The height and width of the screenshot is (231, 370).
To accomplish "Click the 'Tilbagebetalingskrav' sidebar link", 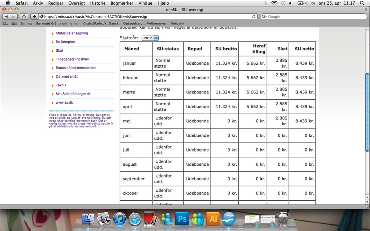I will [72, 59].
